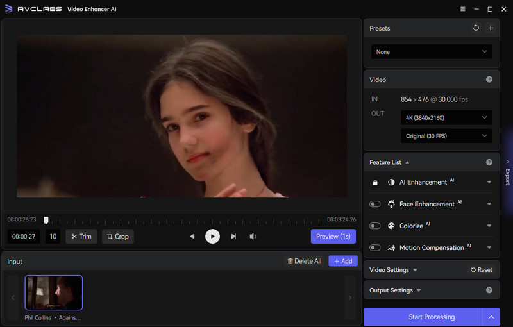The image size is (513, 327).
Task: Open help for Output Settings
Action: coord(489,290)
